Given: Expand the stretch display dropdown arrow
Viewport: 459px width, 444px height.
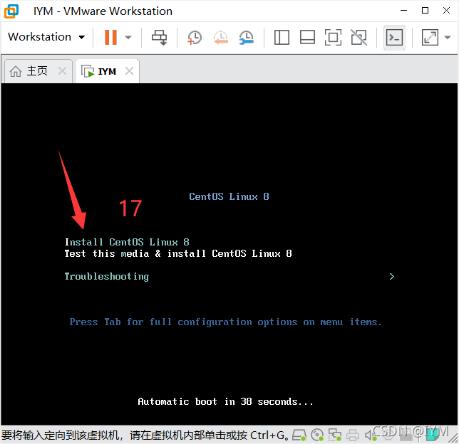Looking at the screenshot, I should coord(448,38).
